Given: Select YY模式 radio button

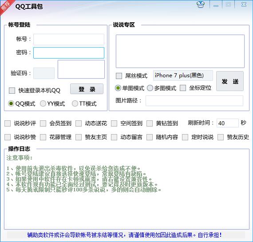Looking at the screenshot, I should pyautogui.click(x=43, y=103).
